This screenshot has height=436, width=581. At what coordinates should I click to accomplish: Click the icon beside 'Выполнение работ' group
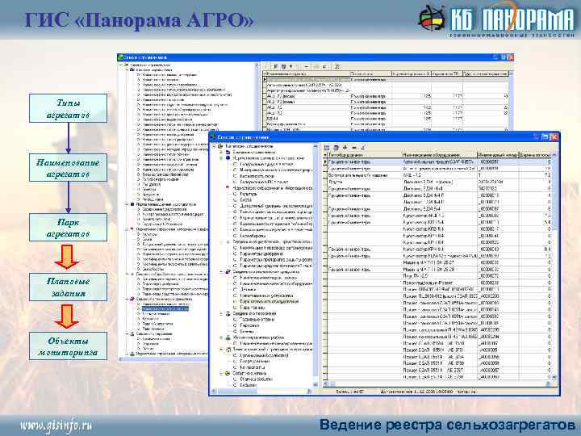tap(228, 337)
